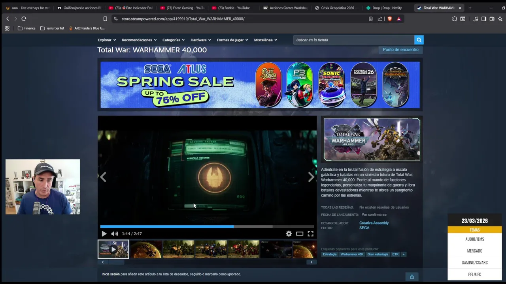Click the Inicia sesión link
The image size is (506, 284).
tap(110, 274)
